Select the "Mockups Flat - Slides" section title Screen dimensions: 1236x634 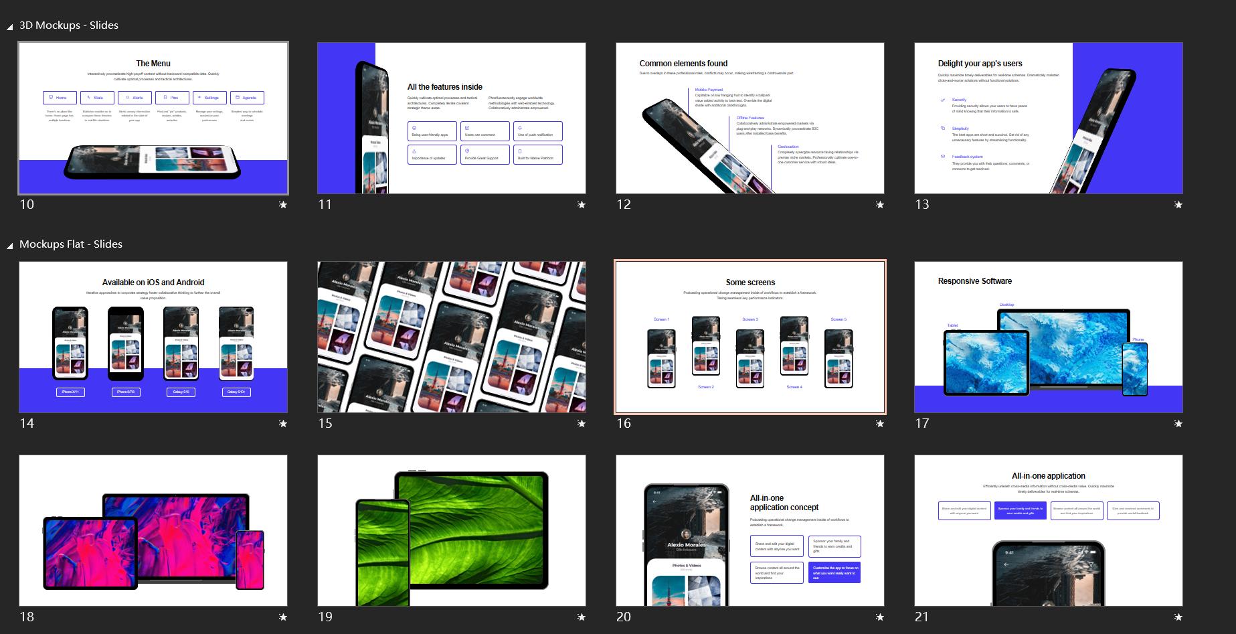pyautogui.click(x=71, y=244)
